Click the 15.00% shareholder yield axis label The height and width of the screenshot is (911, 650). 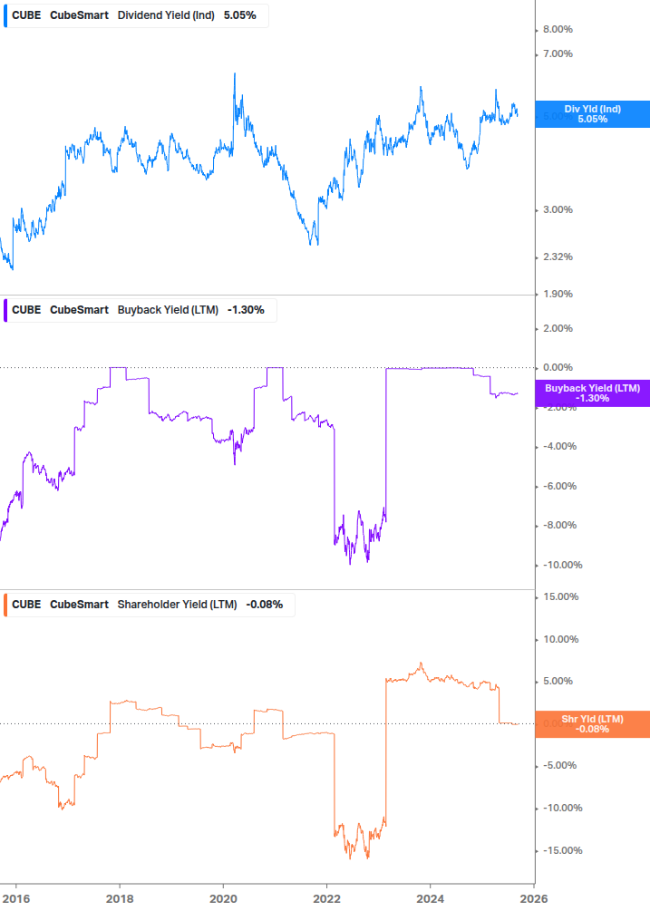pos(560,596)
